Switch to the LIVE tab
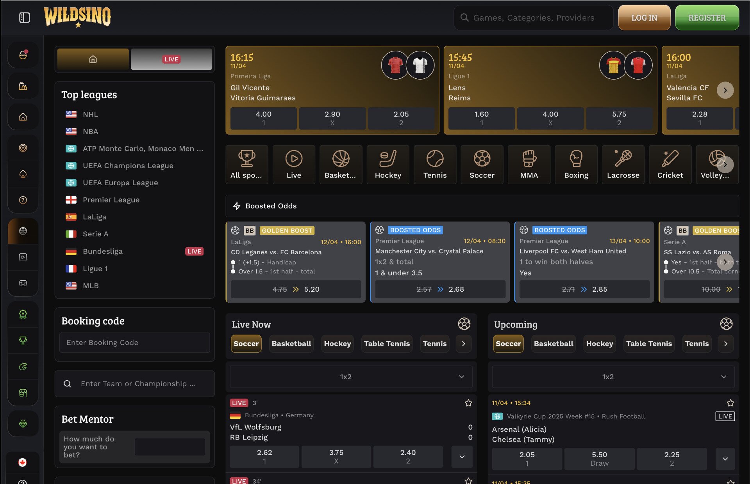The image size is (750, 484). pos(171,59)
